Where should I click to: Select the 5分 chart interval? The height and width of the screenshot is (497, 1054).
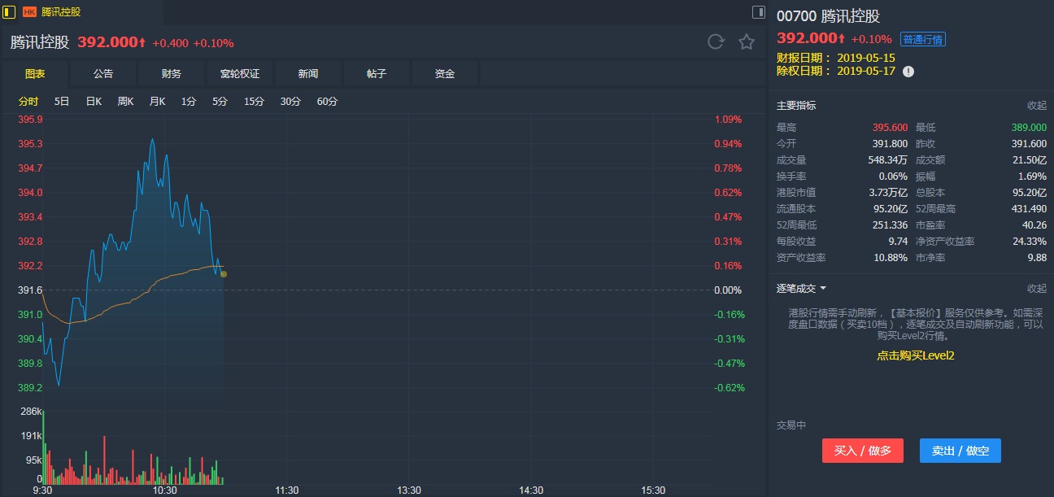click(x=220, y=102)
